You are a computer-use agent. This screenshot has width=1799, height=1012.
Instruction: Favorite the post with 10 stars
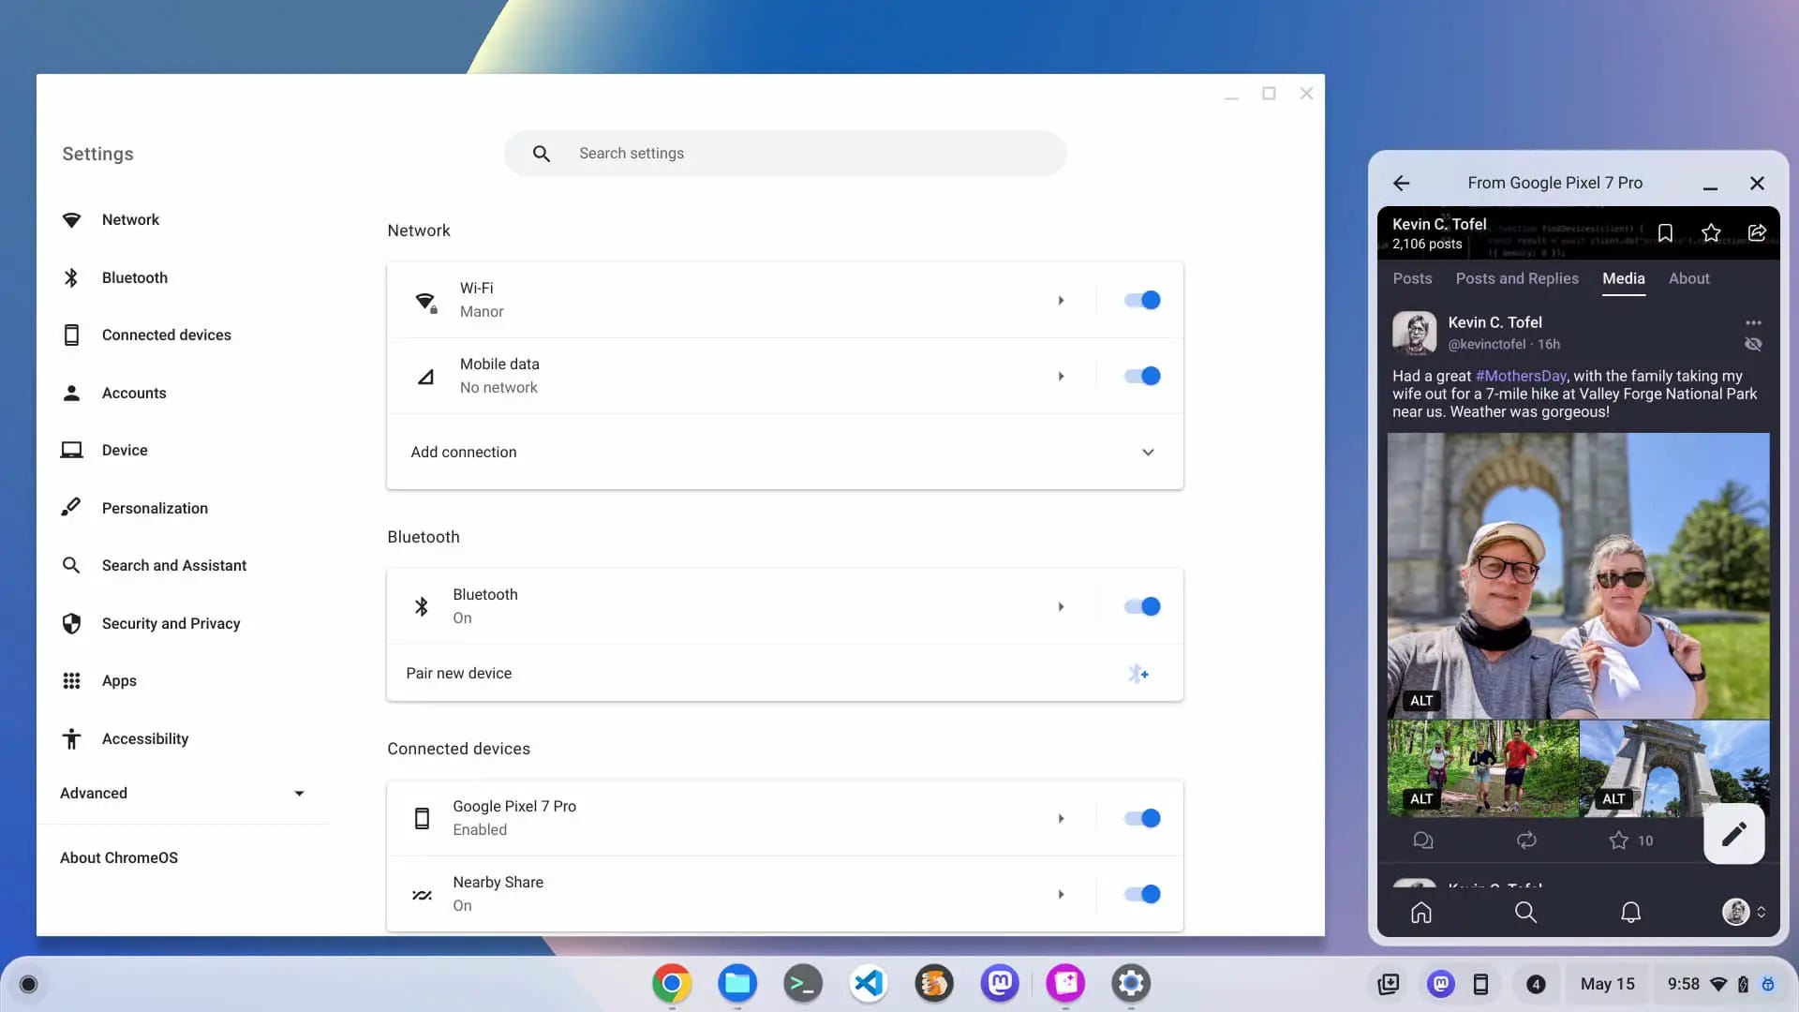pos(1619,841)
